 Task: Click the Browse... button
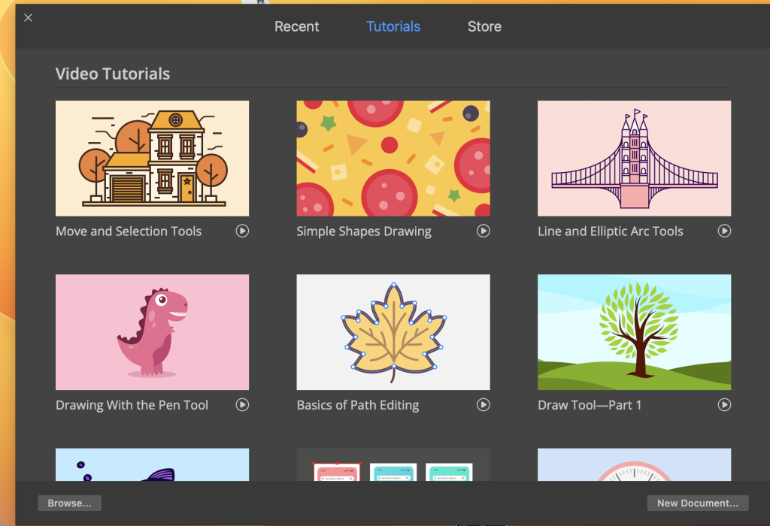click(x=70, y=503)
